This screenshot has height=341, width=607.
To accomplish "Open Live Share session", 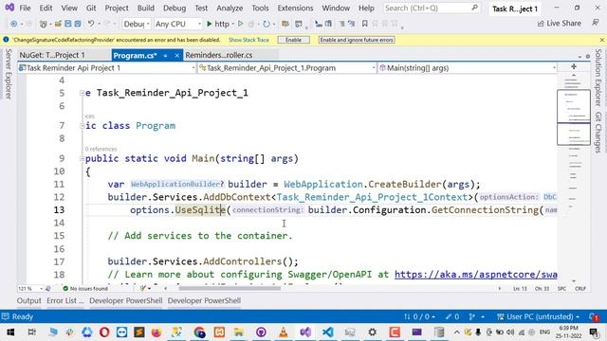I will (559, 24).
